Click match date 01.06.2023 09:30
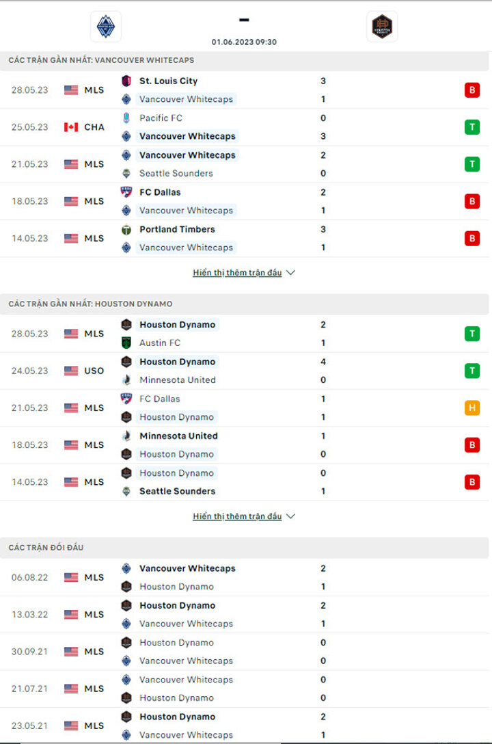 point(244,42)
